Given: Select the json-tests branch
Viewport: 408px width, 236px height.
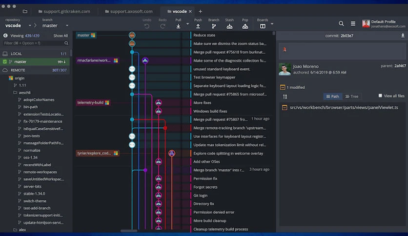Looking at the screenshot, I should [32, 136].
